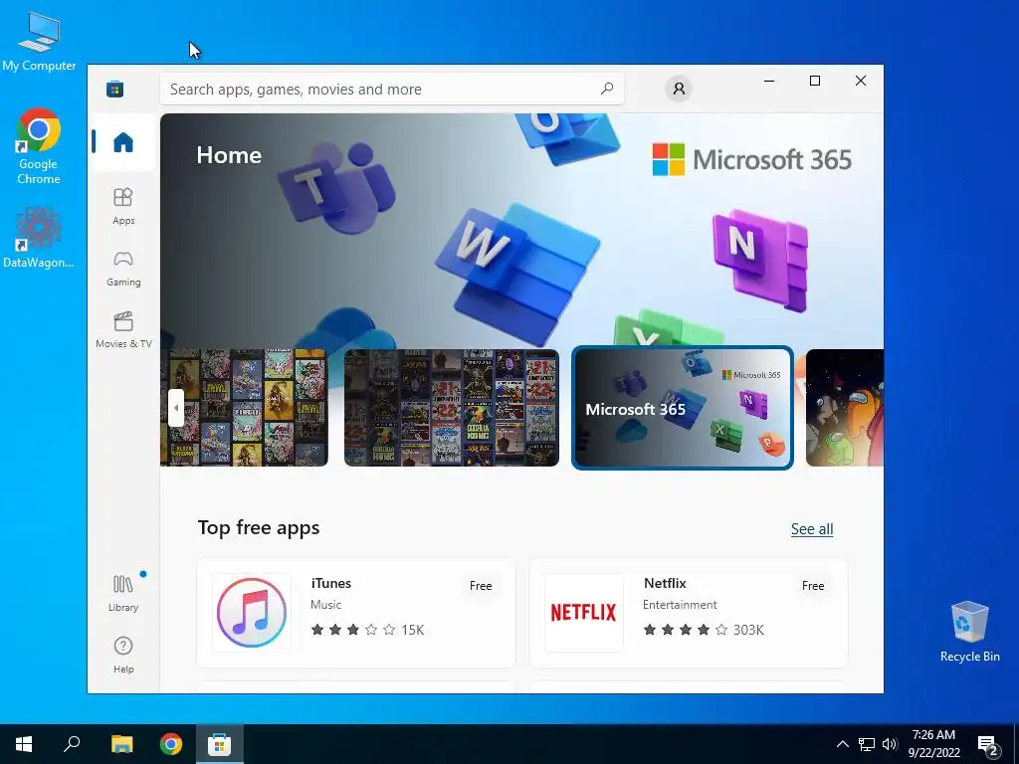
Task: Open the Microsoft Store logo icon
Action: click(115, 89)
